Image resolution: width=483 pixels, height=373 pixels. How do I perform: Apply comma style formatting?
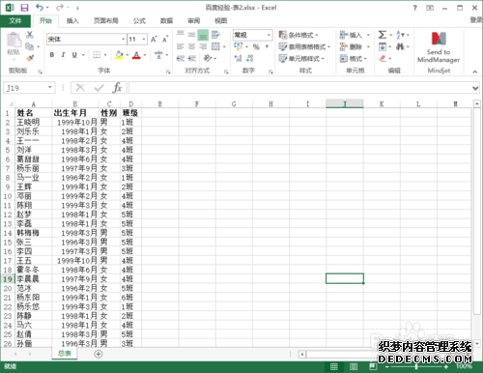point(267,47)
